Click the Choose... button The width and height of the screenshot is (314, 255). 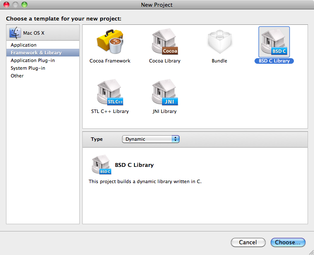288,243
